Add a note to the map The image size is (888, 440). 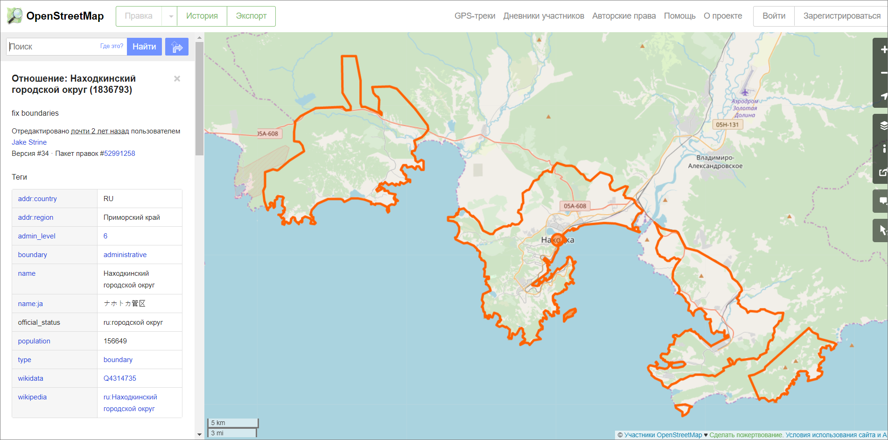click(882, 201)
